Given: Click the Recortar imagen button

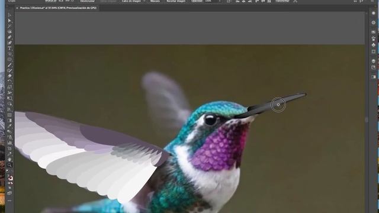Looking at the screenshot, I should 176,1.
